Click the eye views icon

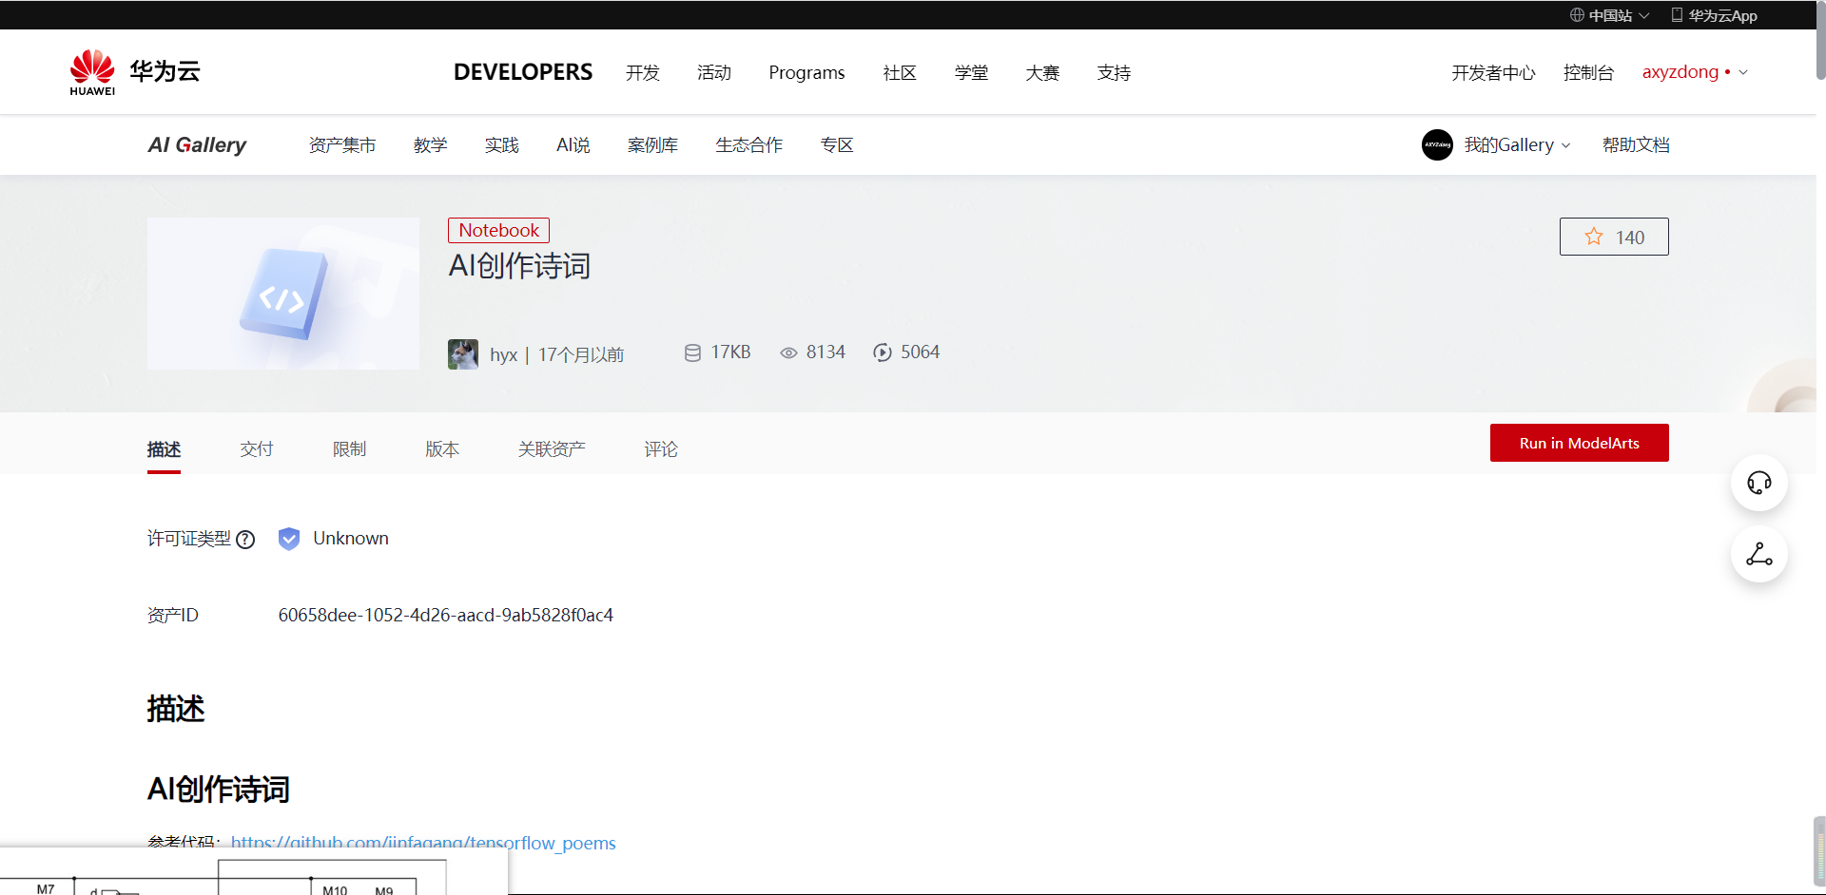pyautogui.click(x=788, y=352)
